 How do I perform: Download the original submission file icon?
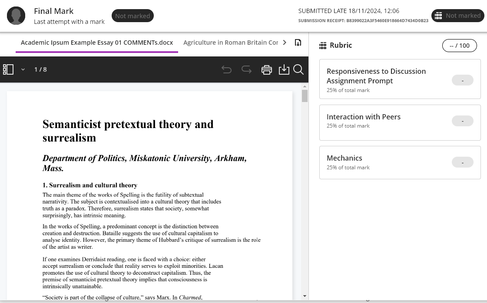[298, 43]
